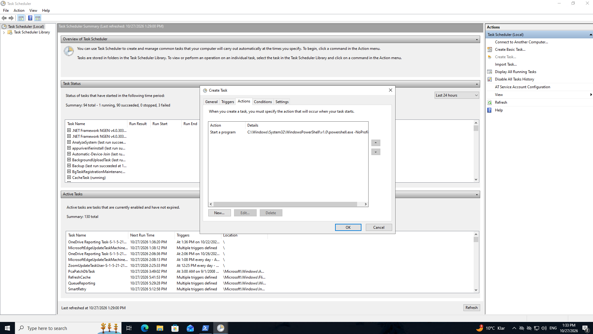
Task: Switch to the General tab
Action: pos(211,102)
